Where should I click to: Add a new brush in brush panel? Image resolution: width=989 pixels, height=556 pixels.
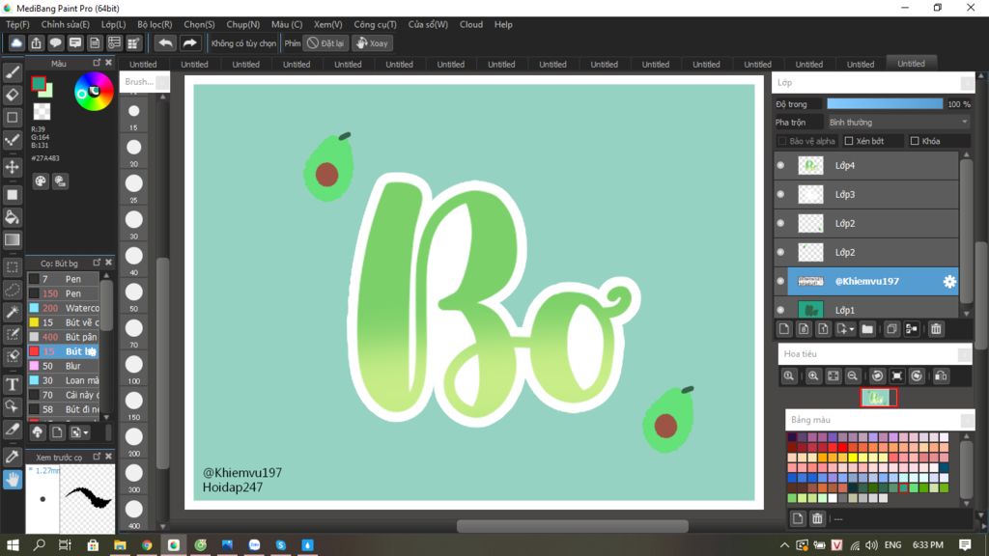pyautogui.click(x=57, y=432)
